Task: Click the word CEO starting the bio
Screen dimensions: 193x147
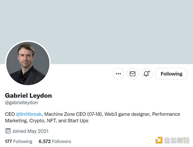Action: (x=10, y=114)
